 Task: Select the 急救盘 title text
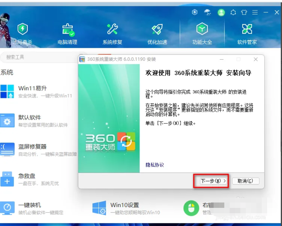27,176
